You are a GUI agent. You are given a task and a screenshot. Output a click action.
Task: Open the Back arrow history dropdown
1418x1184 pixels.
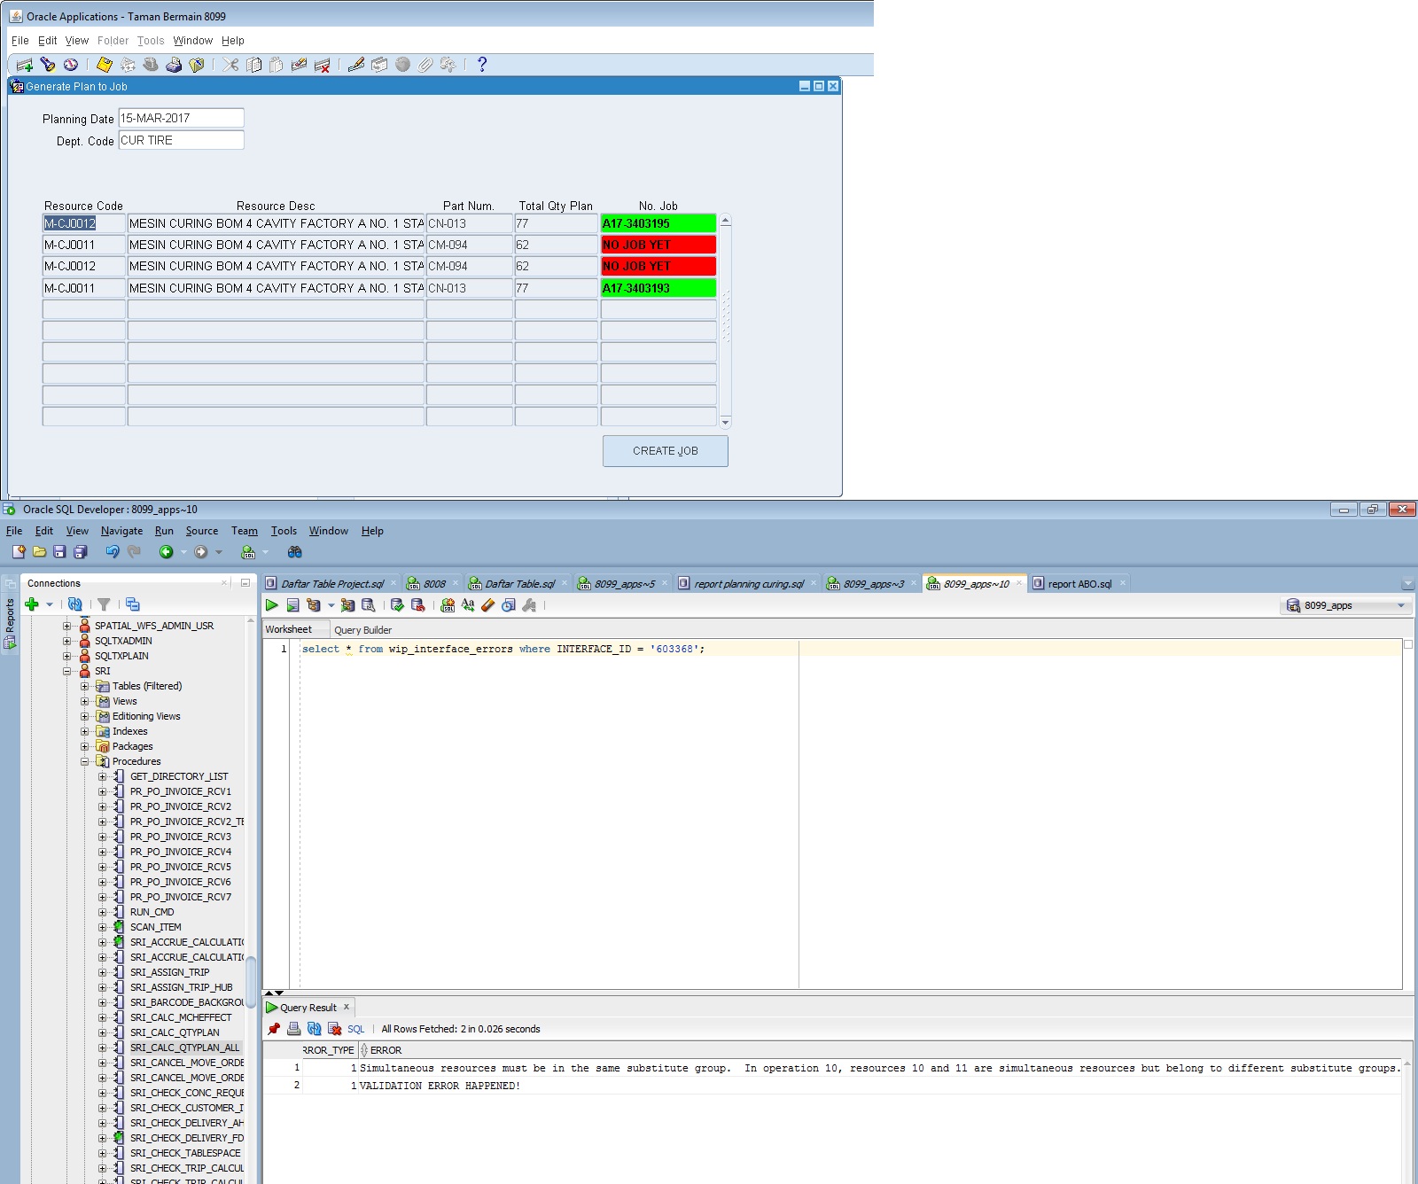point(183,552)
